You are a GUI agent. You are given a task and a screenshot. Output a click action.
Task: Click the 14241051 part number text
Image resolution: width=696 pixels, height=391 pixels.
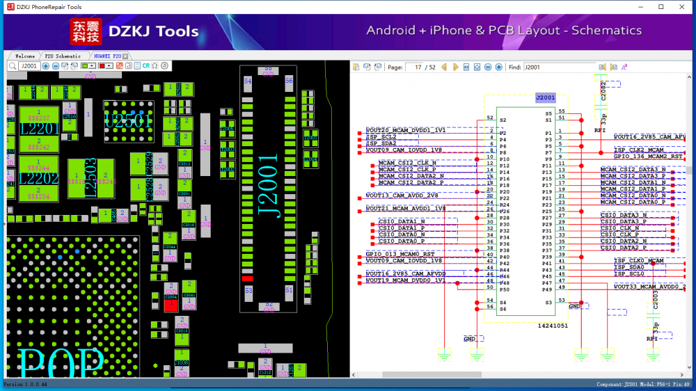[553, 326]
